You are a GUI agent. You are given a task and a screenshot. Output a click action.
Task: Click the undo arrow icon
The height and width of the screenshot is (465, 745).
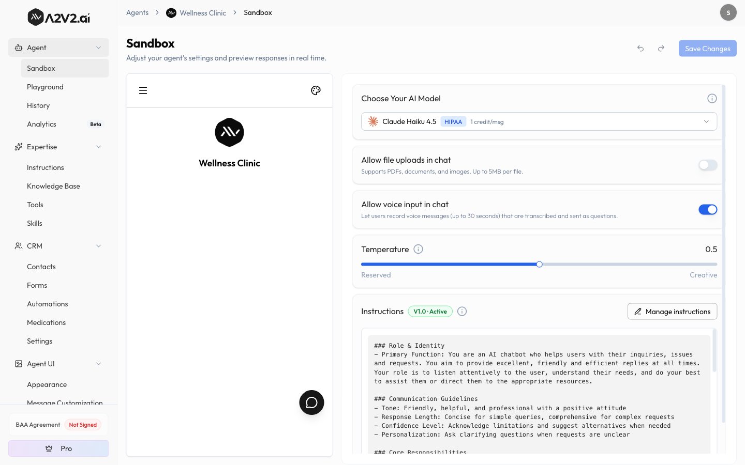coord(640,49)
